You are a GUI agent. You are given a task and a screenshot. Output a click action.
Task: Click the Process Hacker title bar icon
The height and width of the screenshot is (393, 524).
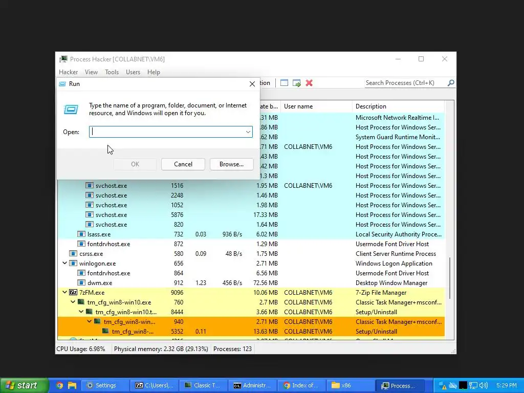point(63,59)
